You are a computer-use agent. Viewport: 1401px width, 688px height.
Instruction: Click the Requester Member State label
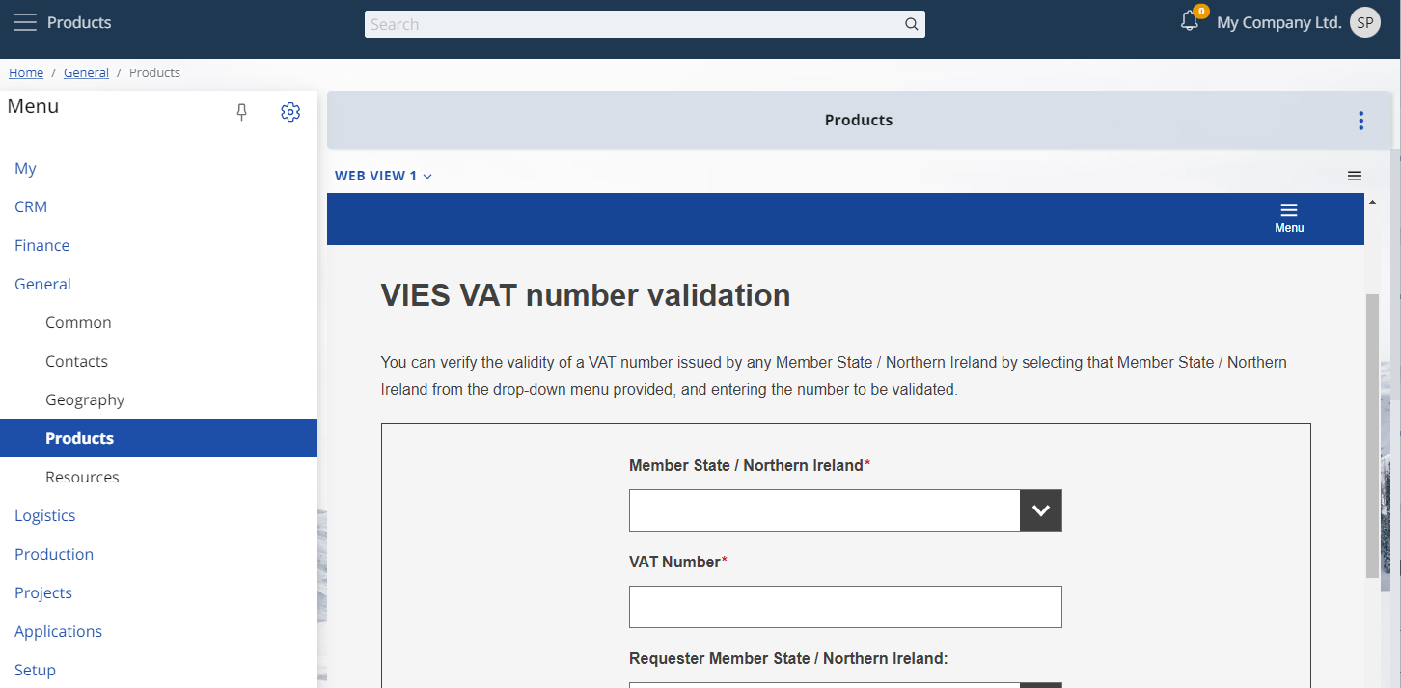[x=788, y=658]
